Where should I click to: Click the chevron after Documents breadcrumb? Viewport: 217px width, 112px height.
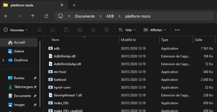(x=101, y=16)
